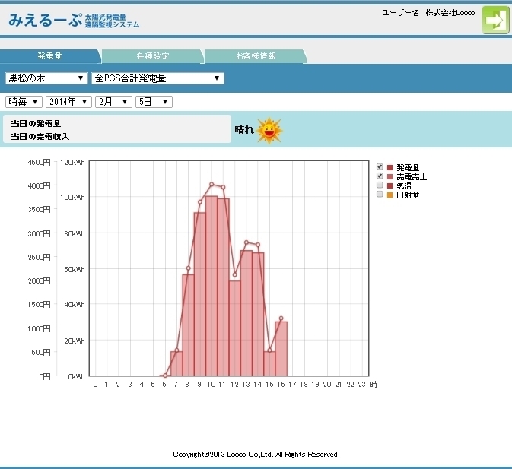
Task: Toggle the 発電量 checkbox
Action: (380, 166)
